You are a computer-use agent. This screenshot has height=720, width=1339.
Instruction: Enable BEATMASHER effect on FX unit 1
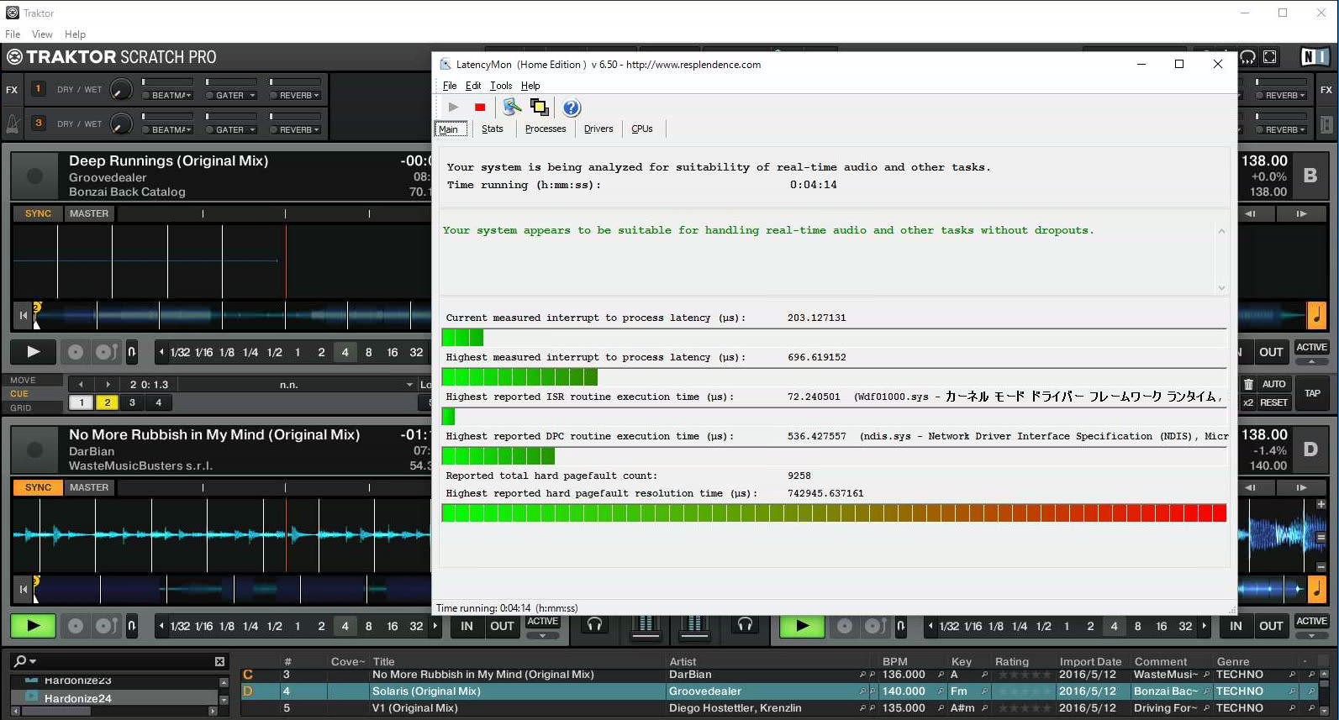click(x=146, y=95)
